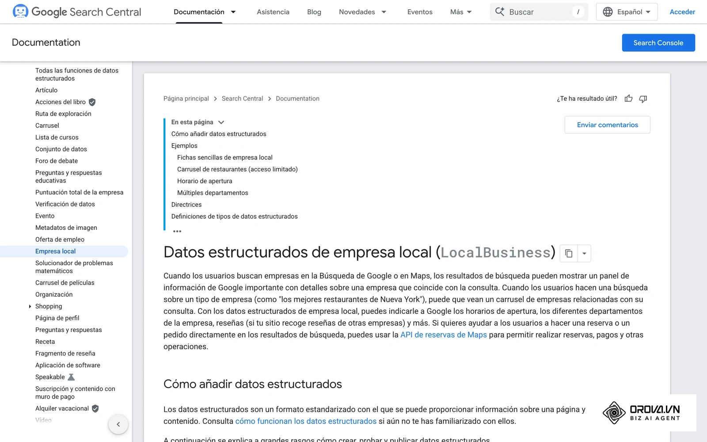Viewport: 707px width, 442px height.
Task: Expand the Más menu
Action: coord(461,12)
